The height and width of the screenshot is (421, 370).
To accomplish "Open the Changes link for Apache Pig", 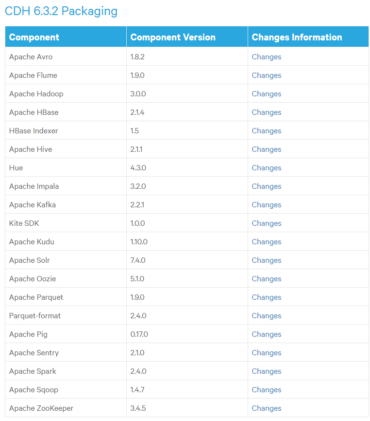I will [x=266, y=335].
